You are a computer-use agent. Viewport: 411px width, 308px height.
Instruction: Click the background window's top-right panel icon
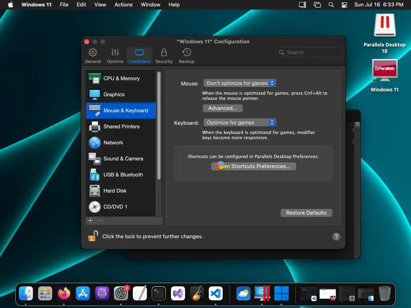point(358,124)
